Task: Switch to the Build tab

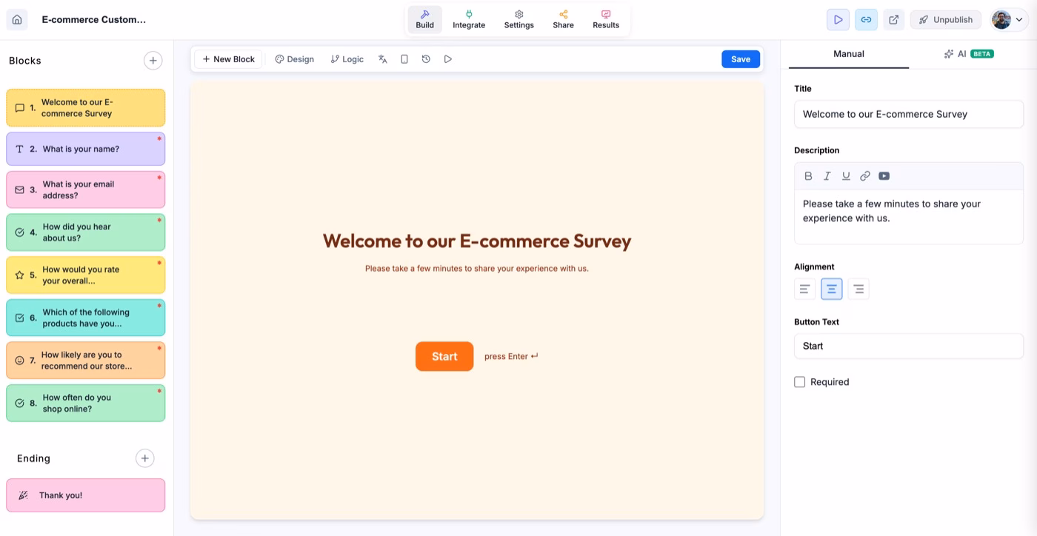Action: coord(425,19)
